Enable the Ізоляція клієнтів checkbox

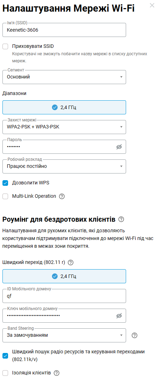[5, 373]
